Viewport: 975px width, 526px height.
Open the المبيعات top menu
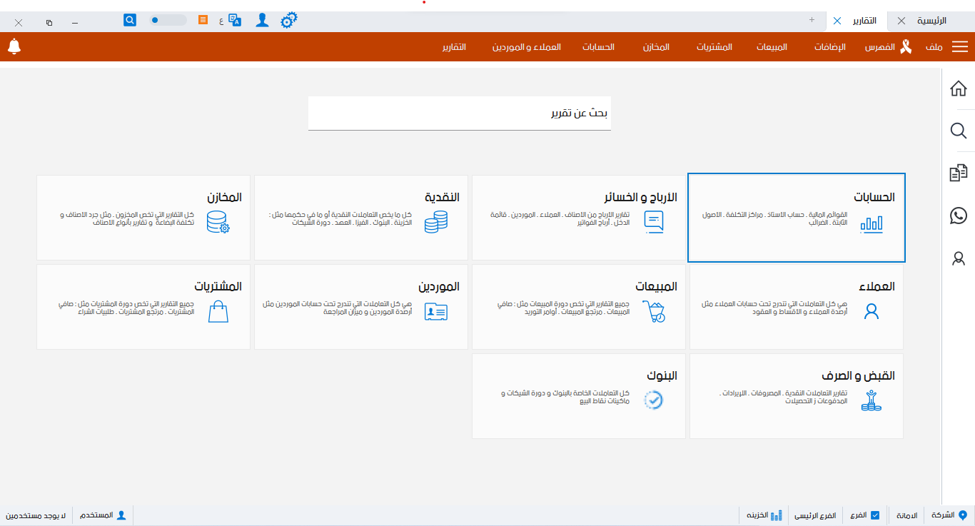[x=772, y=47]
